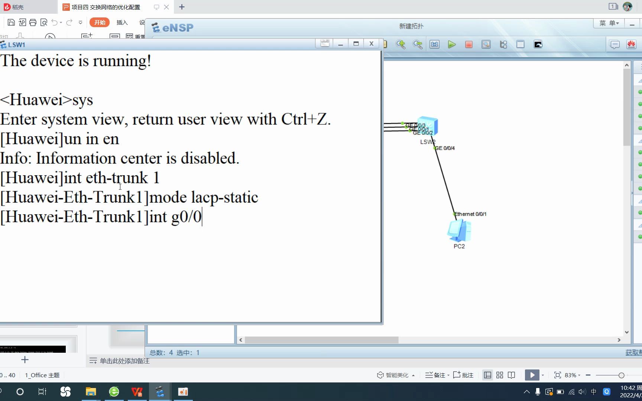
Task: Start slideshow from status bar play button
Action: [x=532, y=375]
